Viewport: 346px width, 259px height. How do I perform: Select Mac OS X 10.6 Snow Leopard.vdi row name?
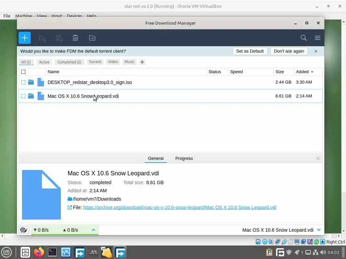click(x=83, y=96)
